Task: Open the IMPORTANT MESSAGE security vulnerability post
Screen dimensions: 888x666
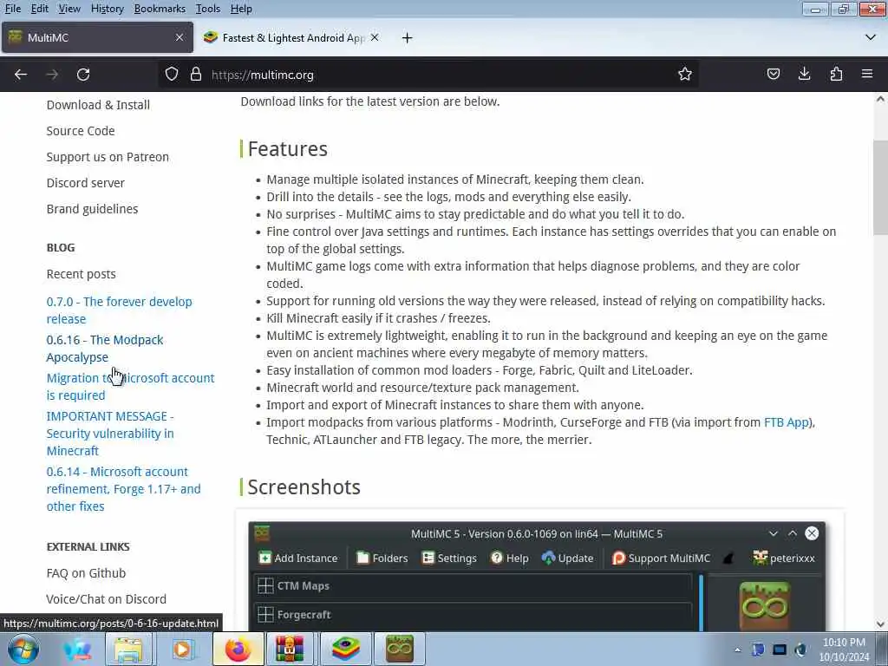Action: 110,434
